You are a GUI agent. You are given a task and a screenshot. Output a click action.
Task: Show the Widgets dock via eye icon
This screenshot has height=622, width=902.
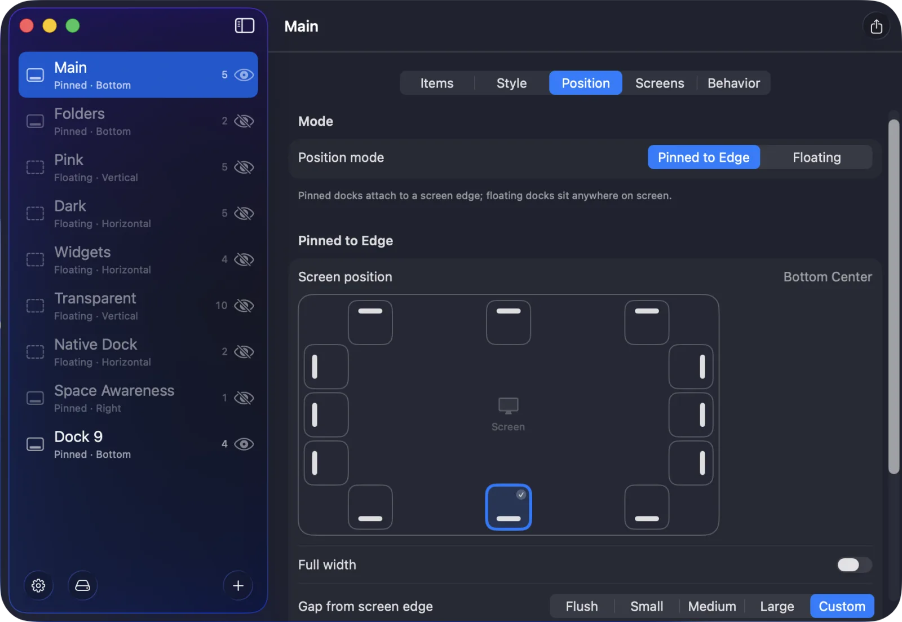pos(244,259)
